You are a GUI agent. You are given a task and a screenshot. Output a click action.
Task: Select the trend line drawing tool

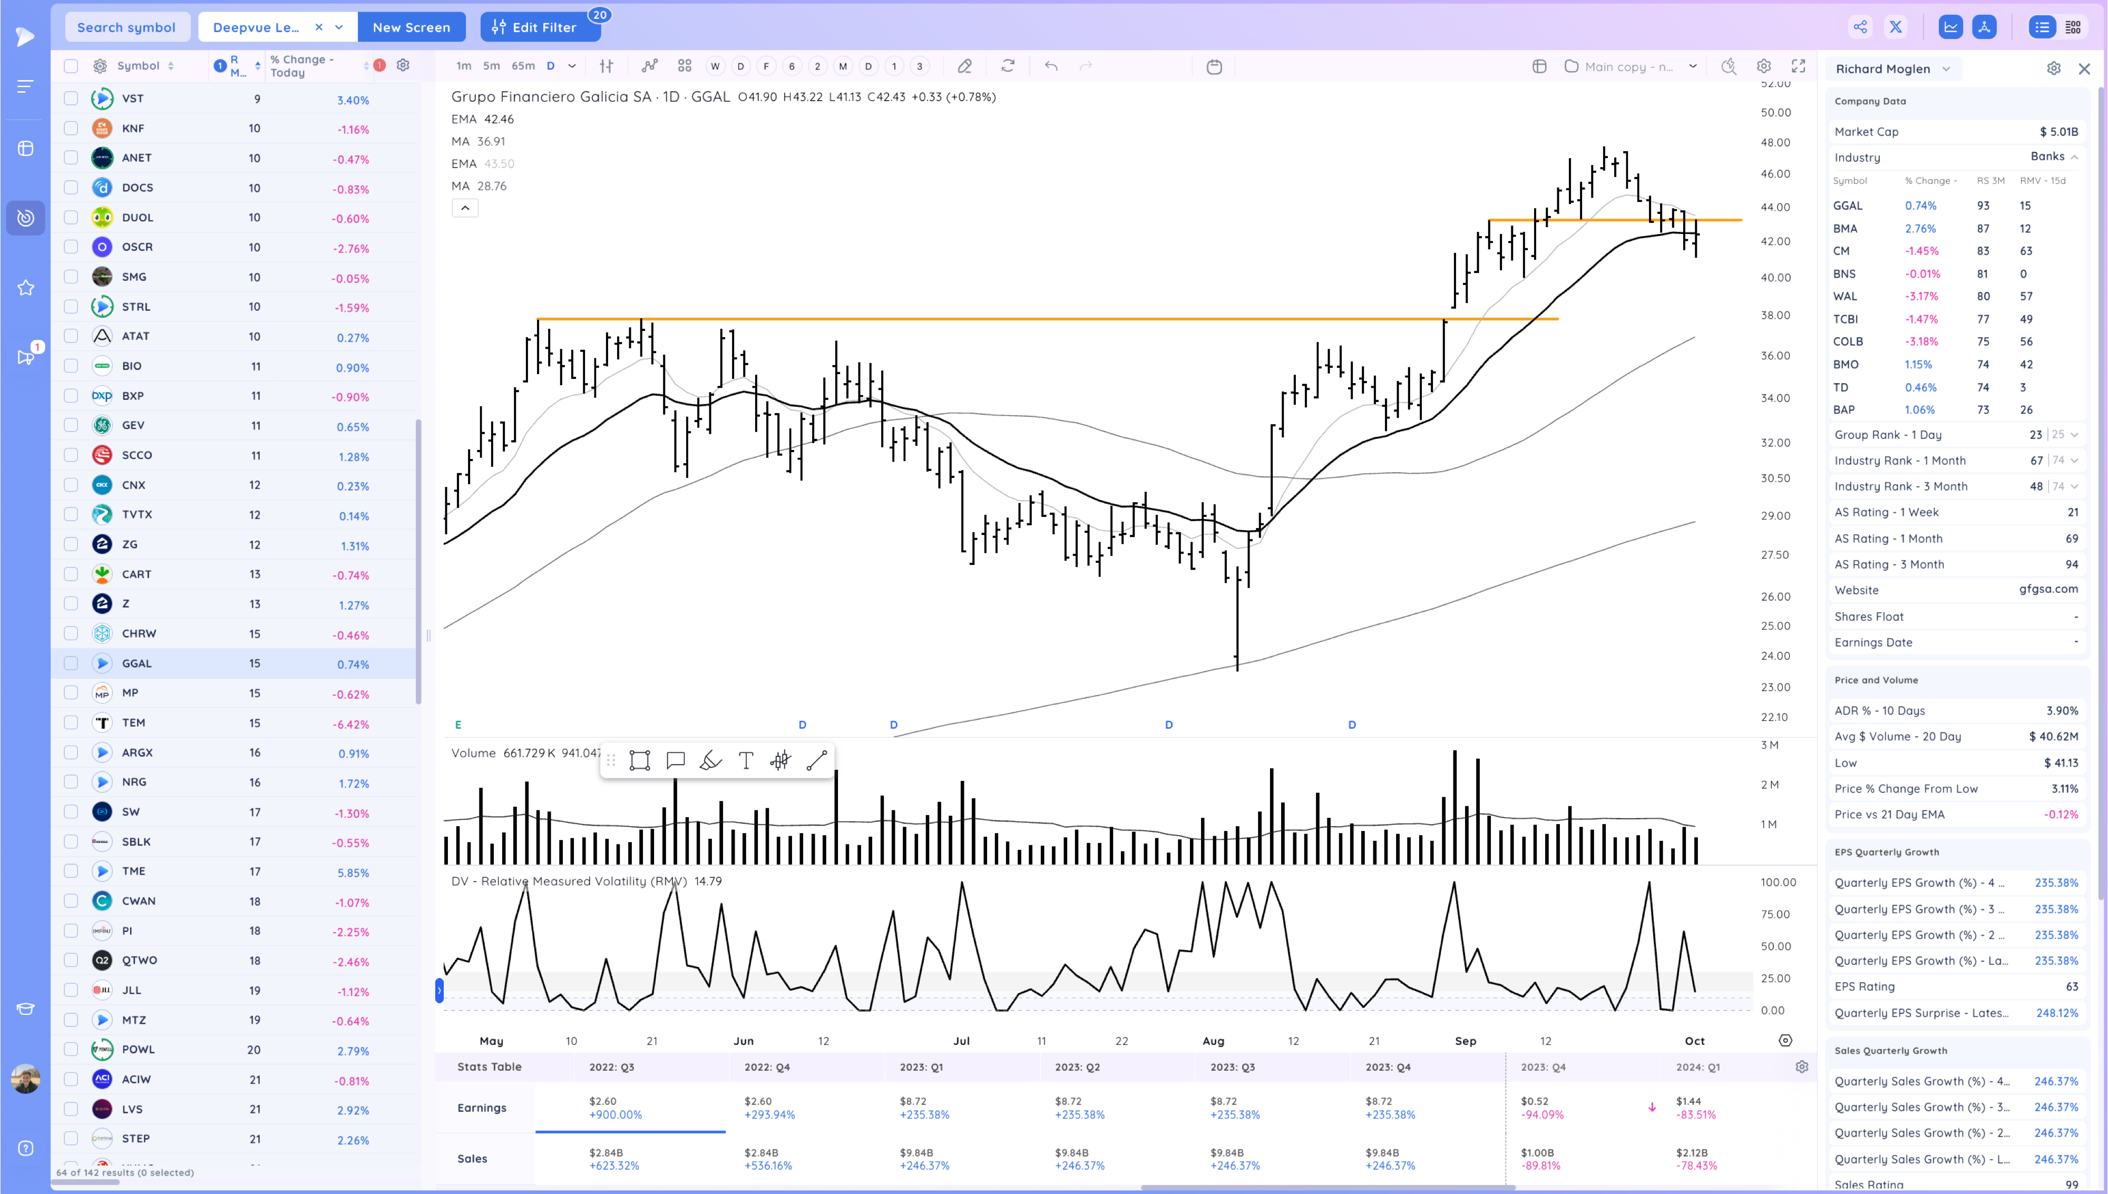[816, 761]
